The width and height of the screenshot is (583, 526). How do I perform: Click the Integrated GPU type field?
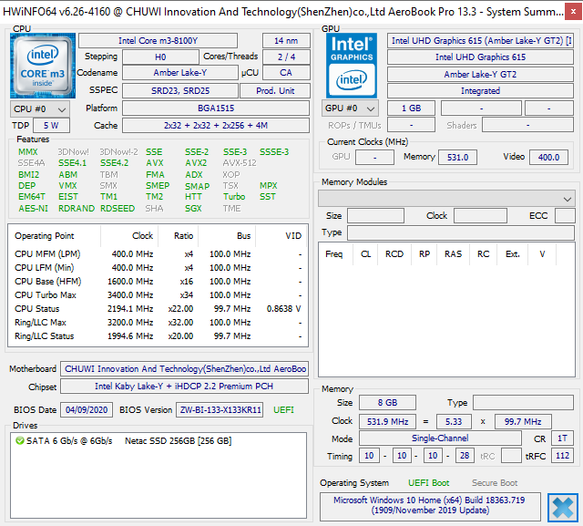click(480, 91)
